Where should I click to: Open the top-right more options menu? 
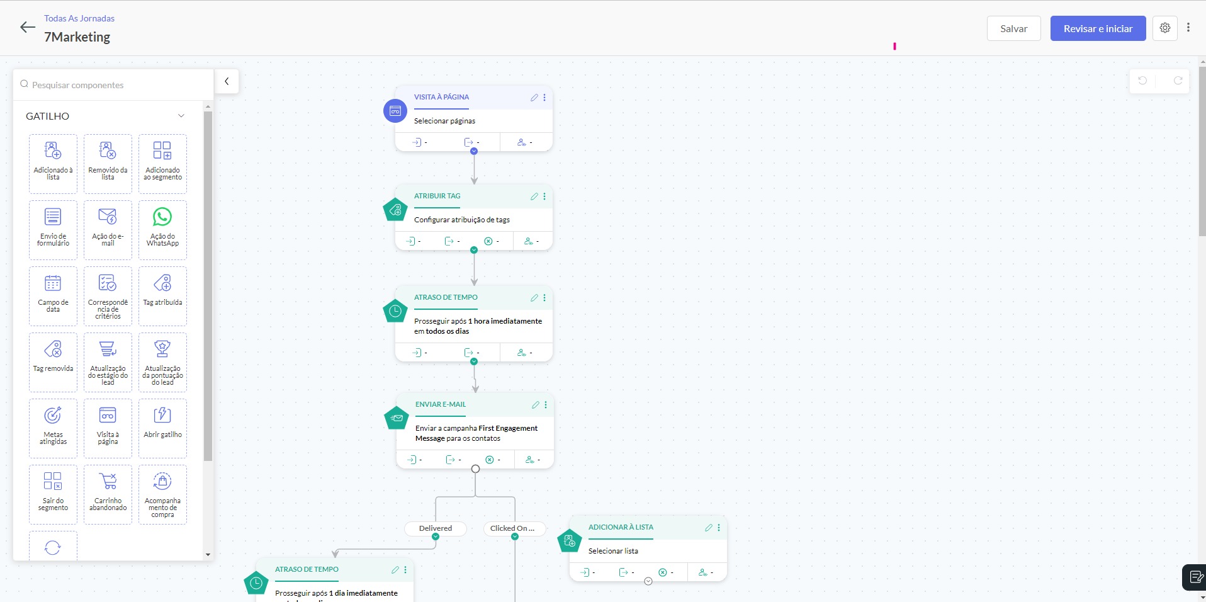[x=1188, y=28]
